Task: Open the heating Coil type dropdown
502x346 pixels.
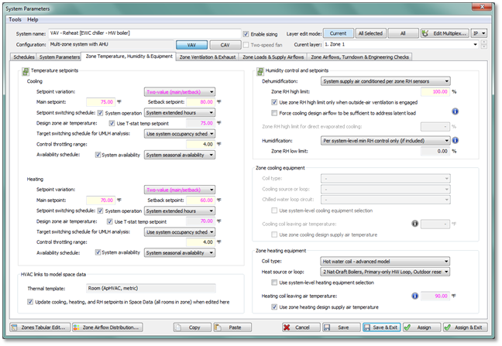Action: pos(385,261)
